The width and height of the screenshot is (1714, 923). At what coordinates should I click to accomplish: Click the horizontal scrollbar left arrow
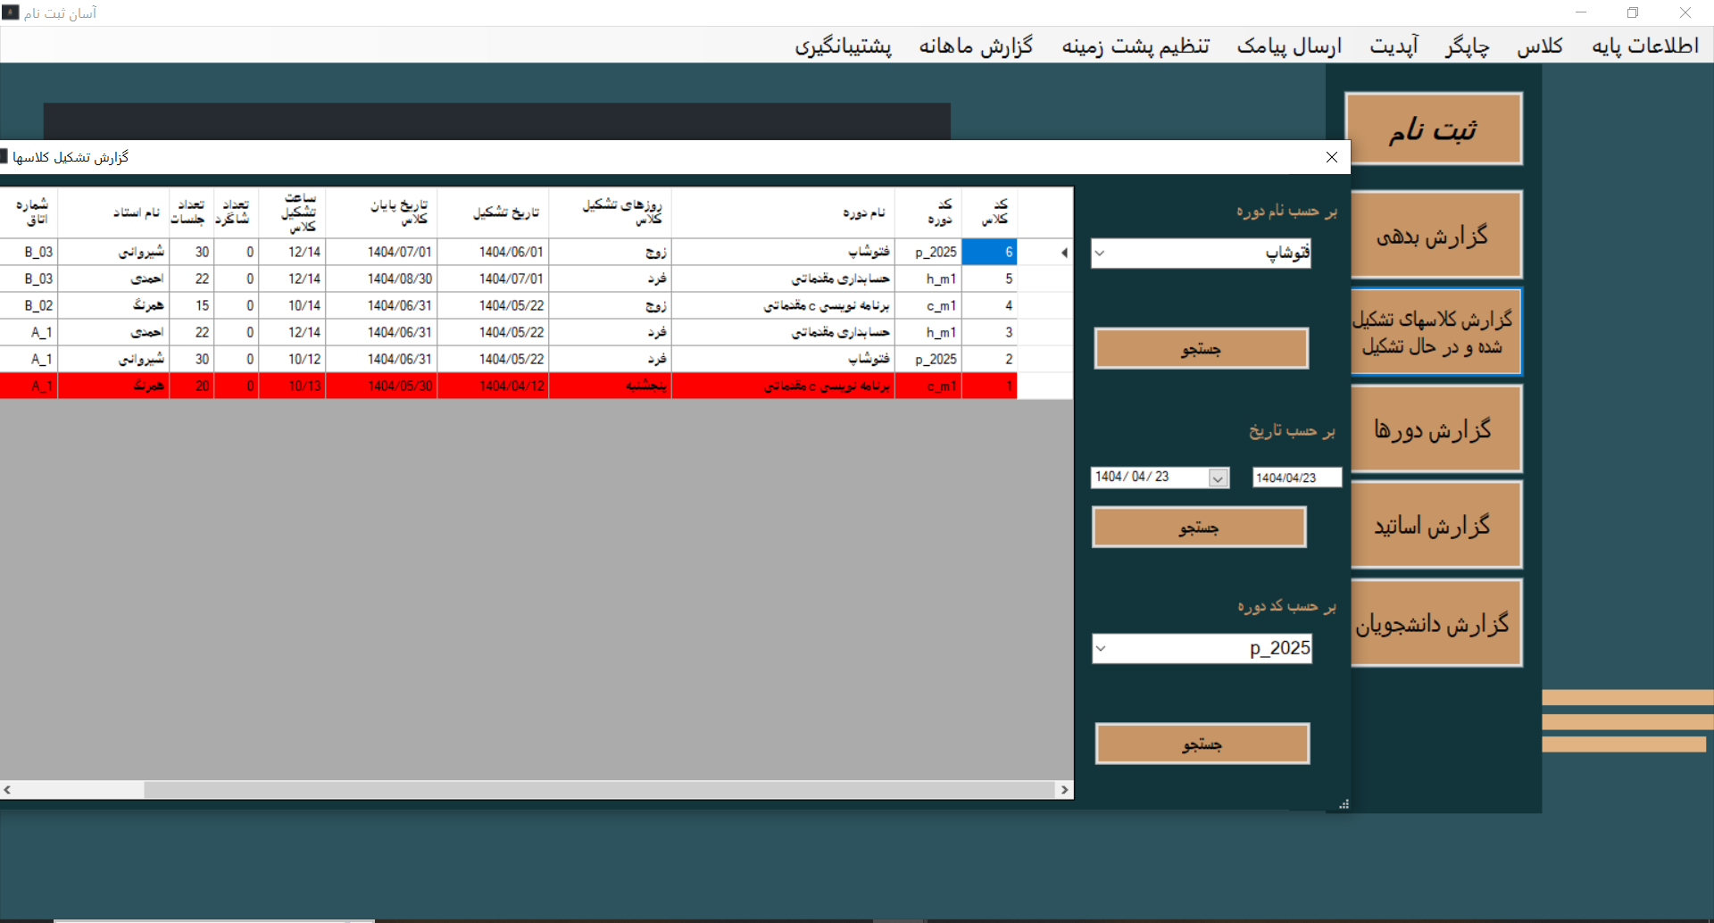(x=7, y=790)
